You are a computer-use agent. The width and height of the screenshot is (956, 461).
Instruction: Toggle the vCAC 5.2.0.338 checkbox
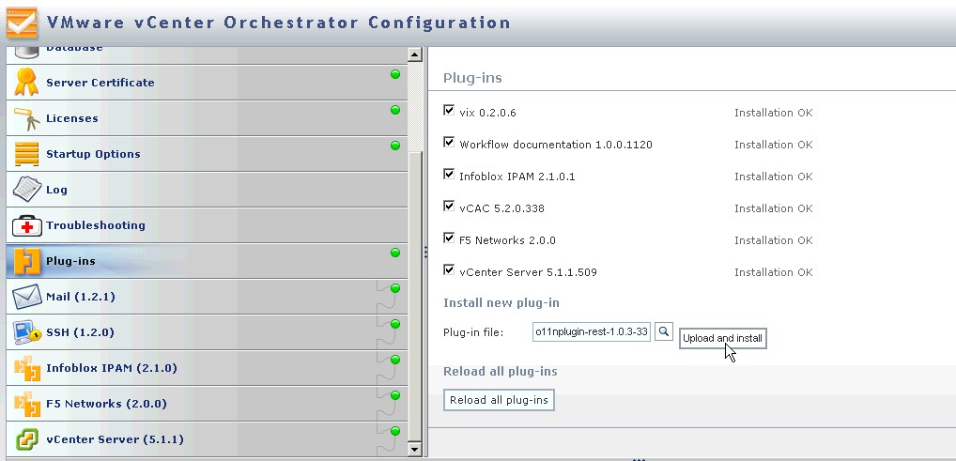[449, 207]
